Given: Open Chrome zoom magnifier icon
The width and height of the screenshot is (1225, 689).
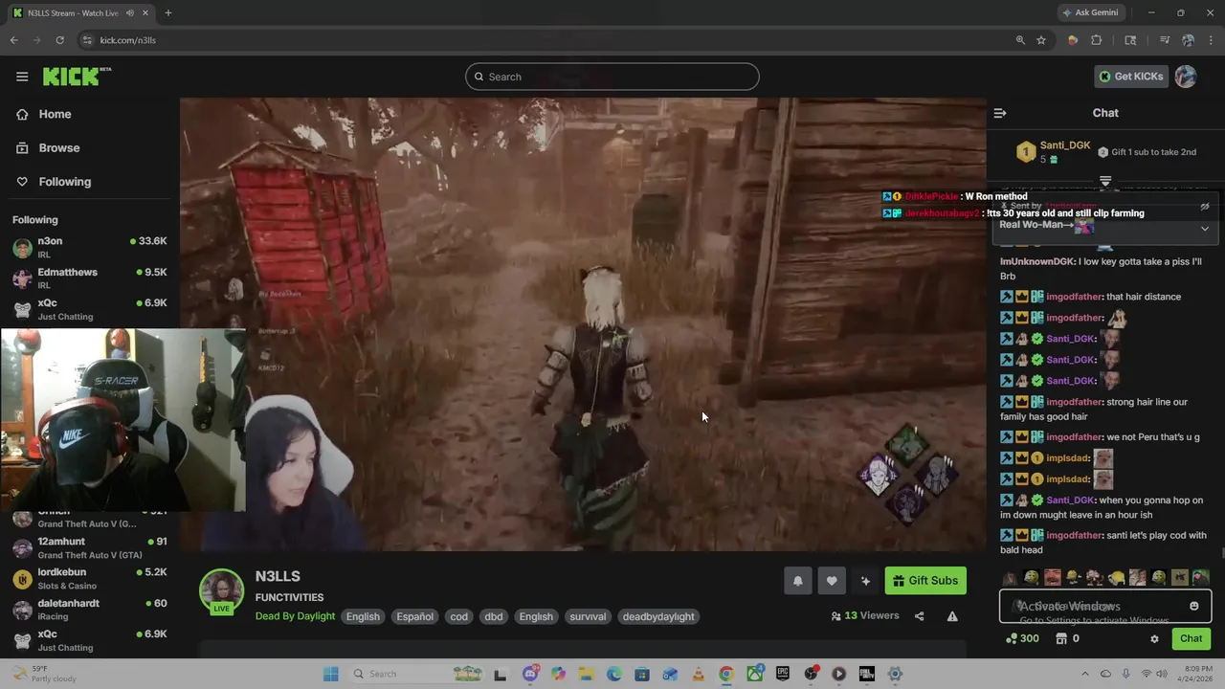Looking at the screenshot, I should coord(1020,40).
